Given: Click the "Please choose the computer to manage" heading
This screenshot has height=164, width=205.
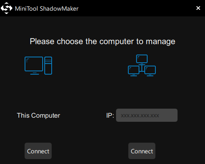Looking at the screenshot, I should coord(102,41).
